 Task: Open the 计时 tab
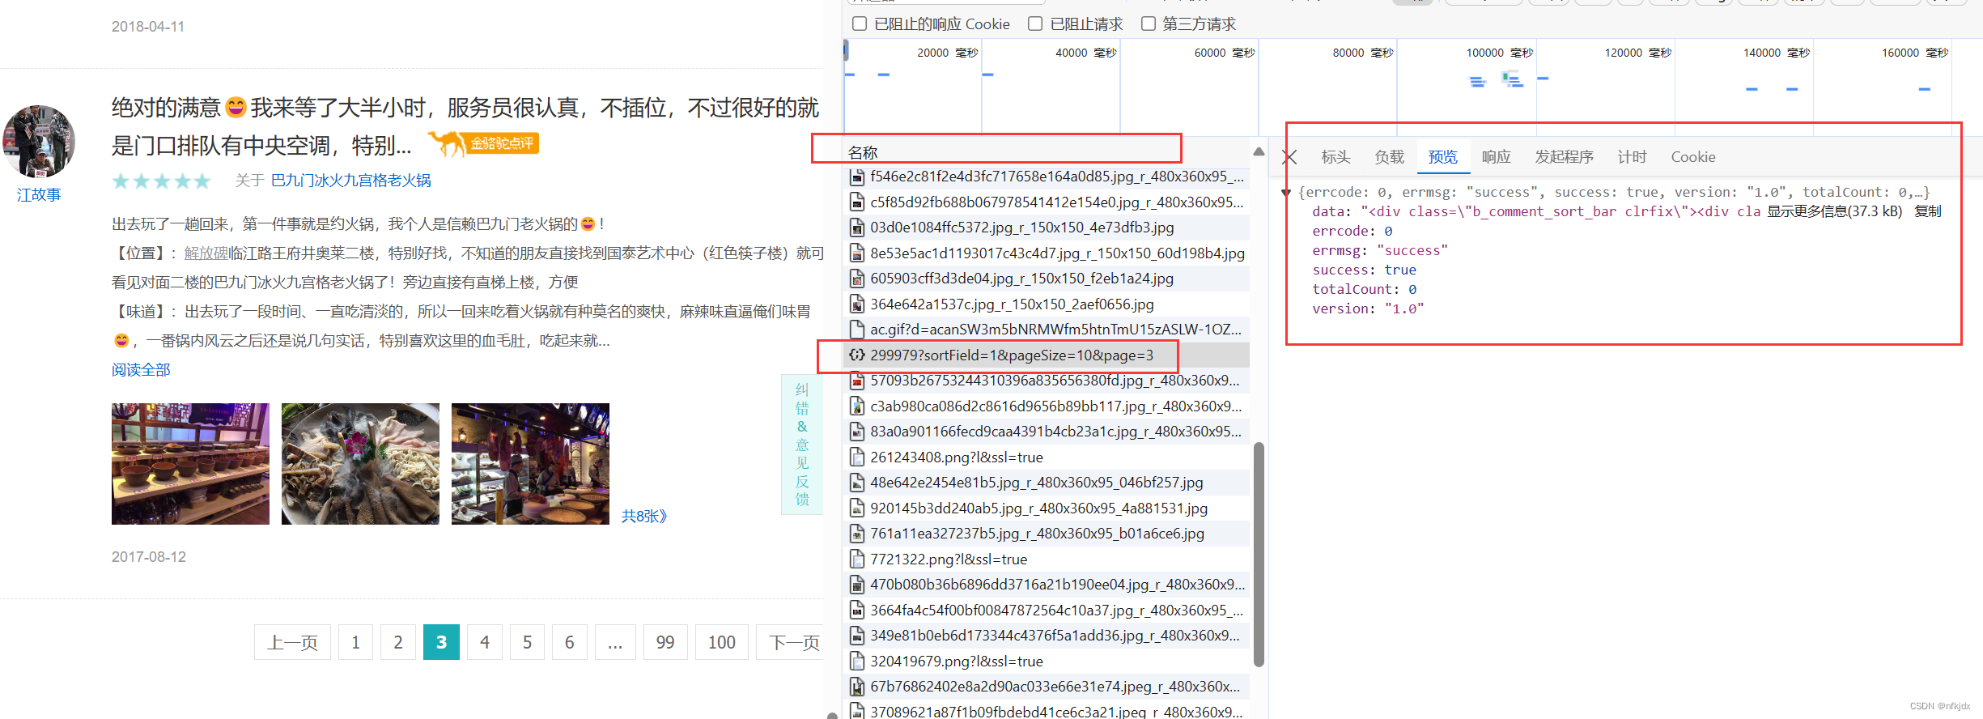(x=1632, y=157)
